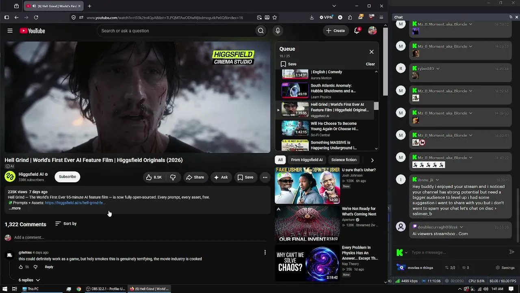List all tabs dropdown in the browser

point(334,6)
